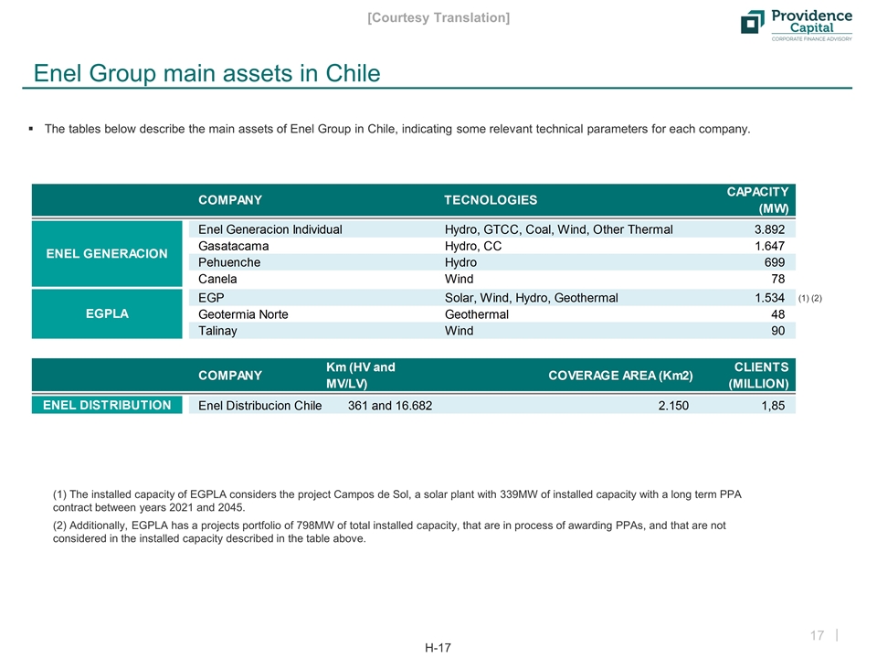The image size is (877, 658).
Task: Select the ENEL DISTRIBUTION row label
Action: (x=107, y=405)
